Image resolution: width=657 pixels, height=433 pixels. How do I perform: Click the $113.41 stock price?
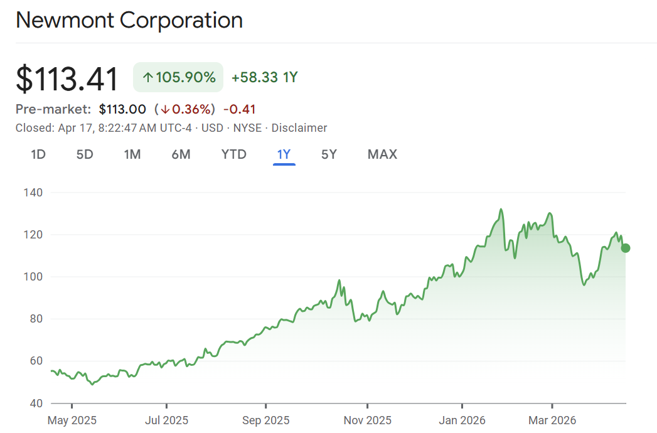coord(67,80)
